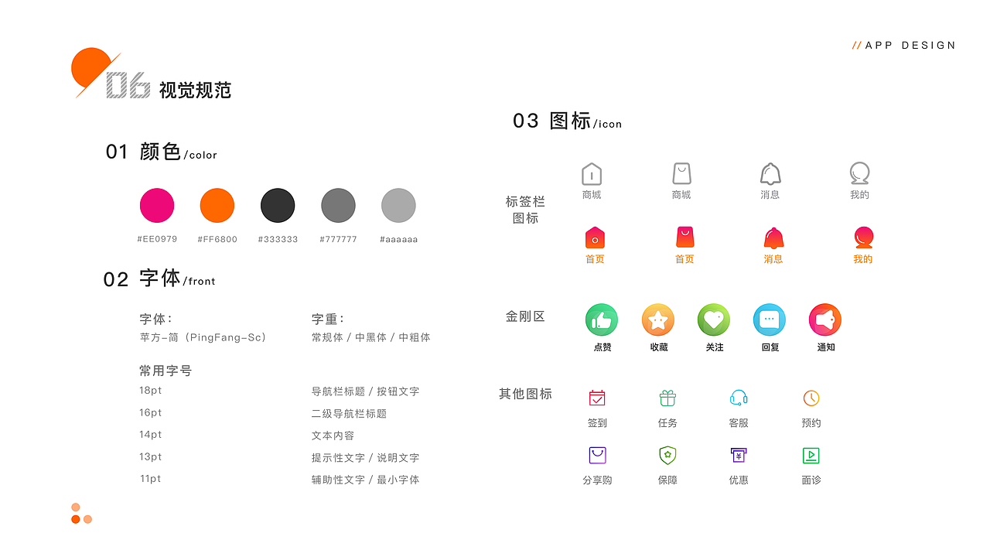Click the 18pt font size entry

[151, 391]
